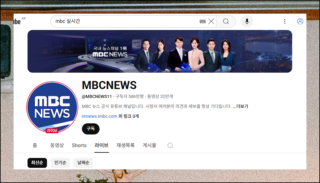Click the 구독 subscribe button

[x=91, y=129]
